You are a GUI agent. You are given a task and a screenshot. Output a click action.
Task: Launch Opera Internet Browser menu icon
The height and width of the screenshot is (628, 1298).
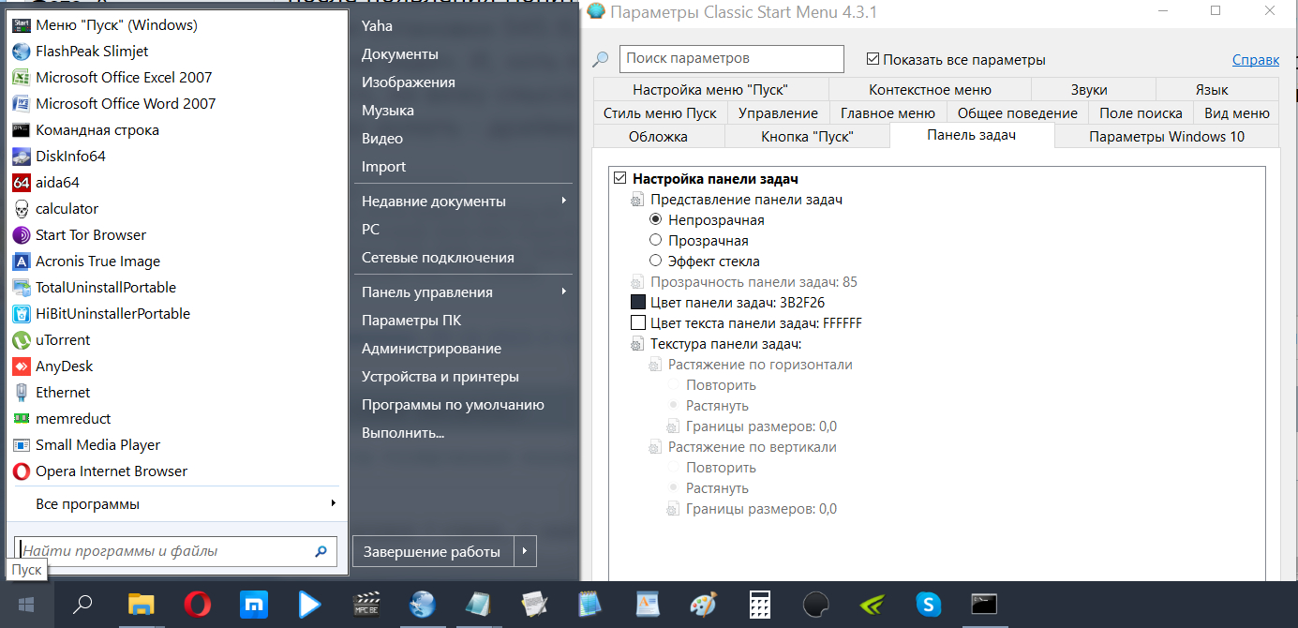point(21,471)
